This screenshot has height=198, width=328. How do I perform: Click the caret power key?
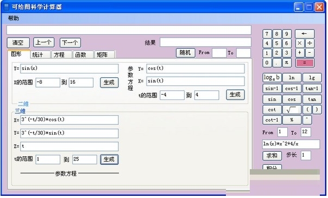[x=307, y=120]
